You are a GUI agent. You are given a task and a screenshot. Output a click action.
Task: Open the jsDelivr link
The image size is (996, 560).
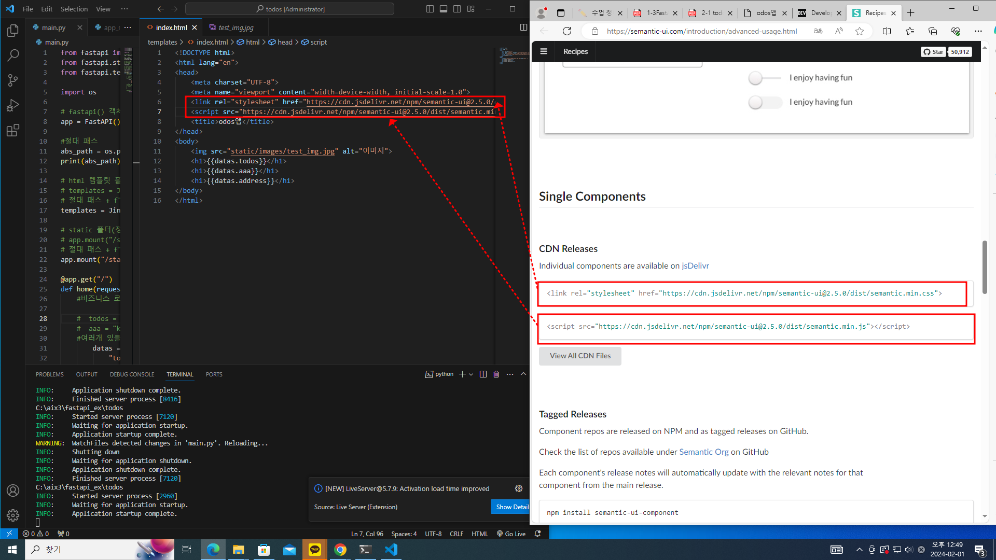pyautogui.click(x=695, y=265)
